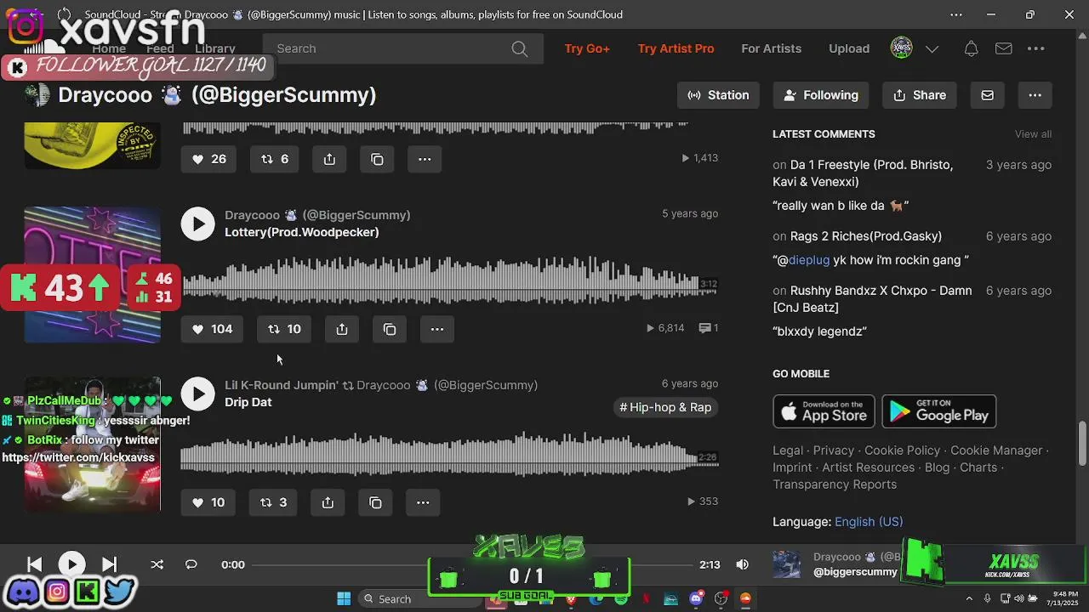This screenshot has width=1089, height=612.
Task: Open more options for Lottery track
Action: point(437,329)
